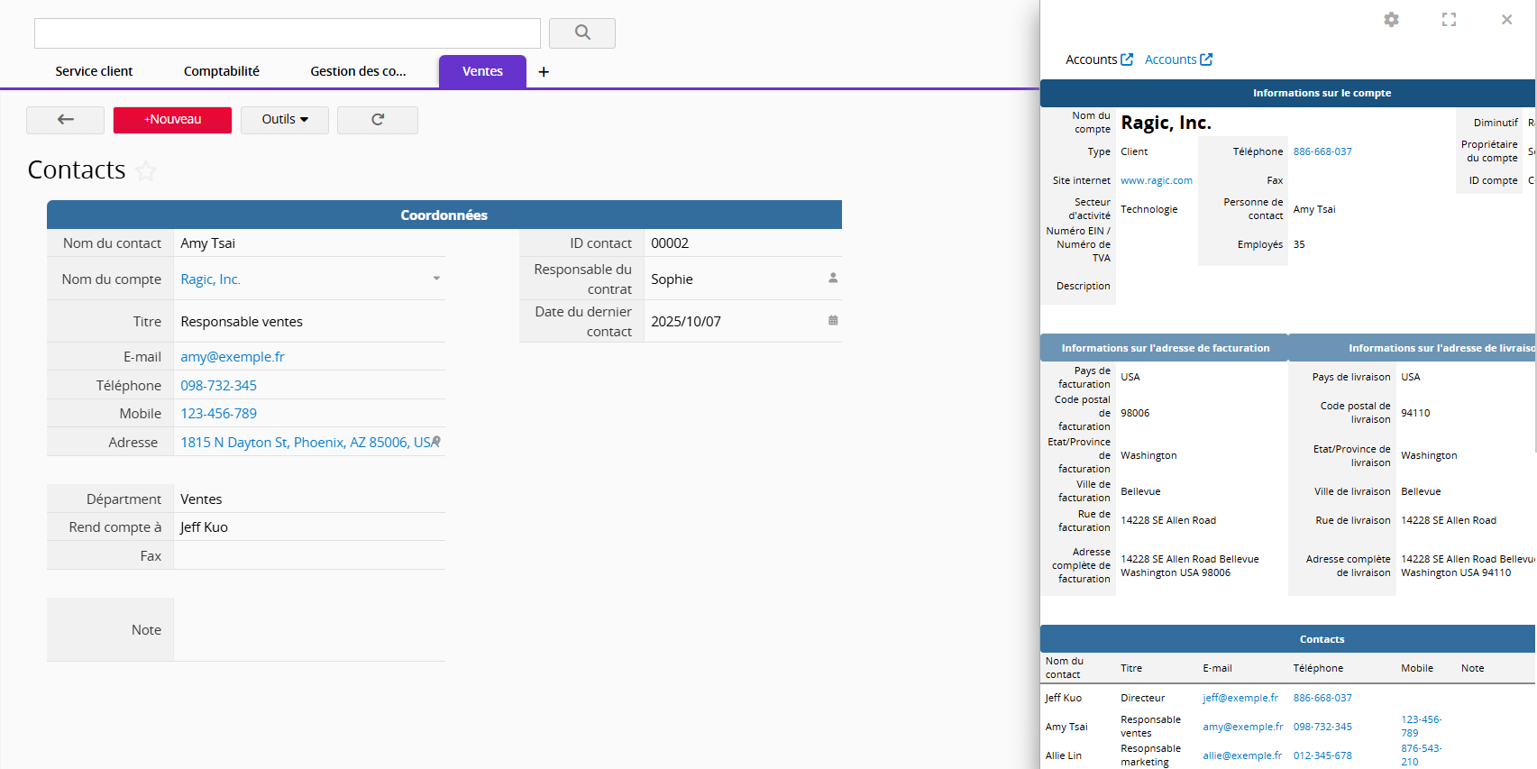Click the refresh icon button
This screenshot has width=1537, height=769.
click(x=377, y=120)
